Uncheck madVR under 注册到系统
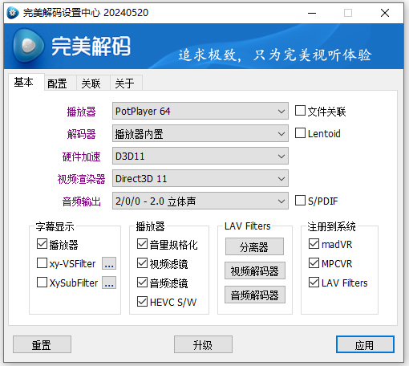The width and height of the screenshot is (409, 366). [314, 244]
